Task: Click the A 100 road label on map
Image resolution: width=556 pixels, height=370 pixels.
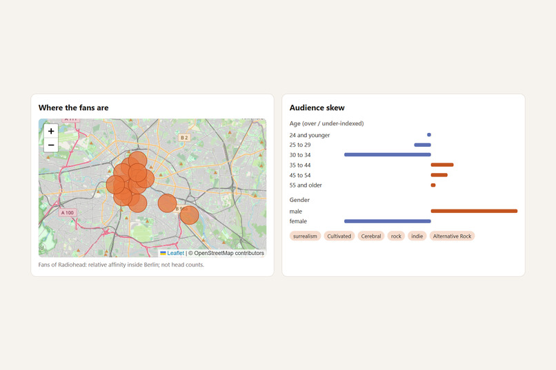Action: (68, 213)
